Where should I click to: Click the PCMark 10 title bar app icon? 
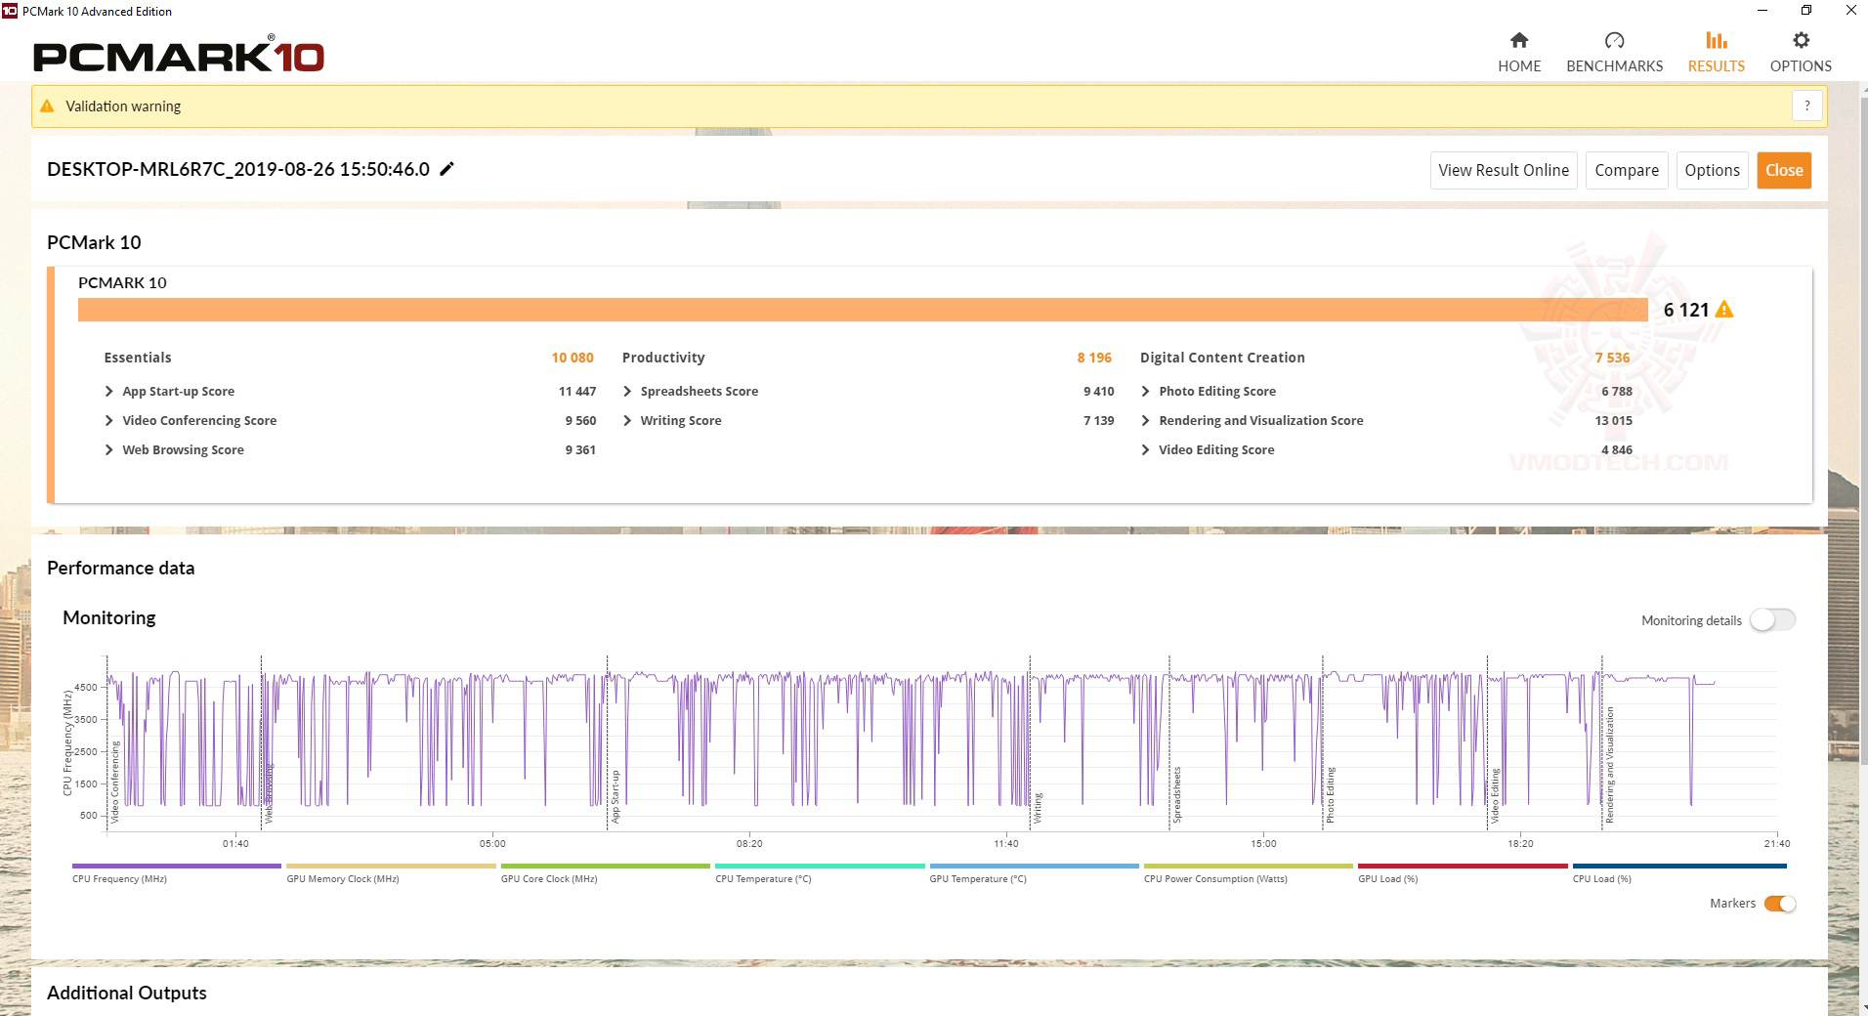pyautogui.click(x=10, y=11)
